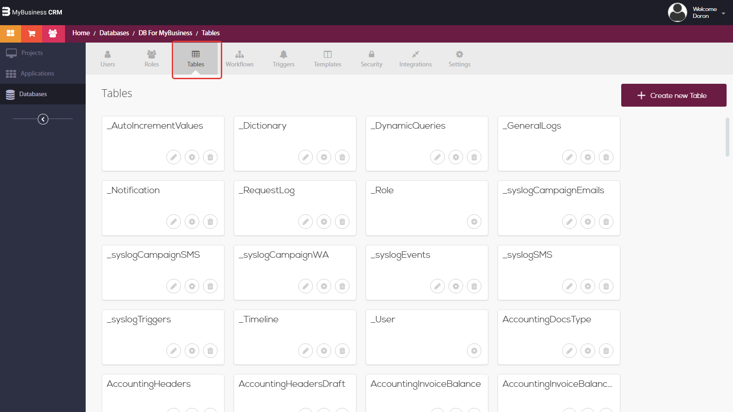
Task: Open settings gear for _Role table
Action: [474, 222]
